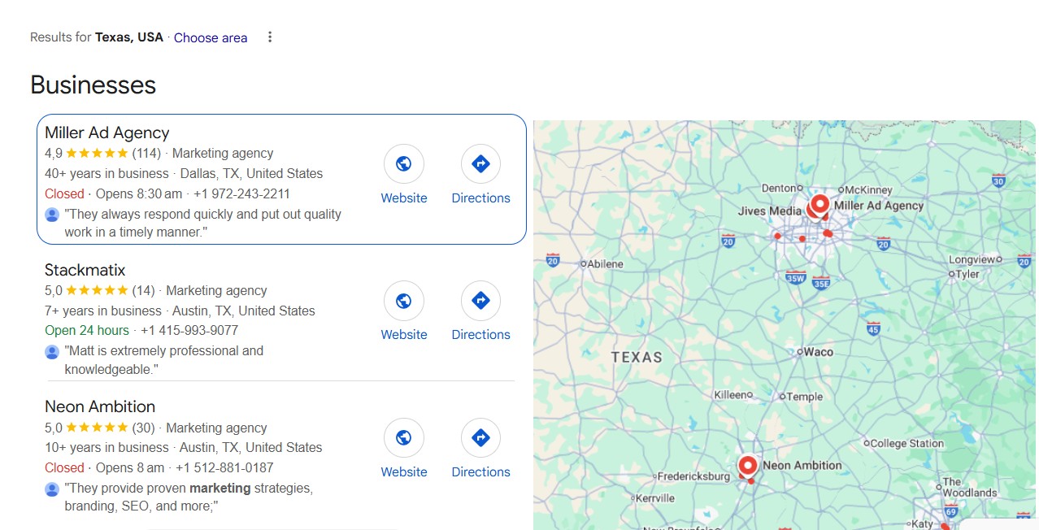Click "10+ years in business" text
1039x530 pixels.
point(107,447)
